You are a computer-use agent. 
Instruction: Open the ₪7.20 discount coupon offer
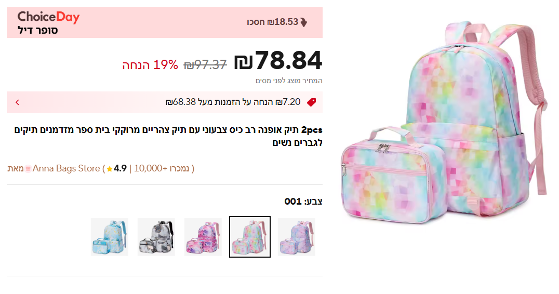point(233,102)
